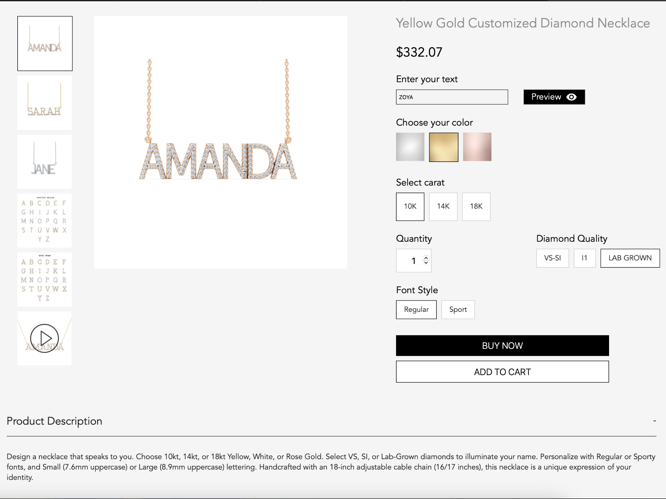666x499 pixels.
Task: View the SARAH necklace thumbnail
Action: [x=45, y=103]
